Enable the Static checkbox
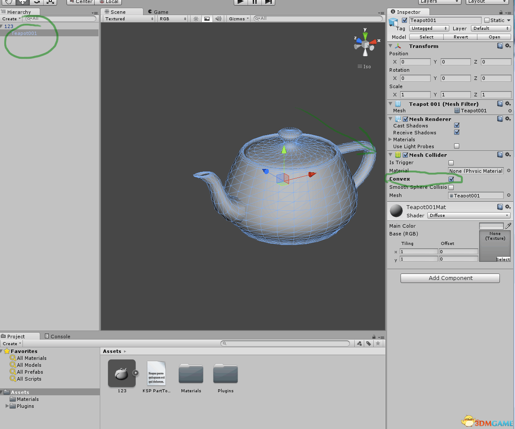The image size is (515, 429). click(487, 20)
